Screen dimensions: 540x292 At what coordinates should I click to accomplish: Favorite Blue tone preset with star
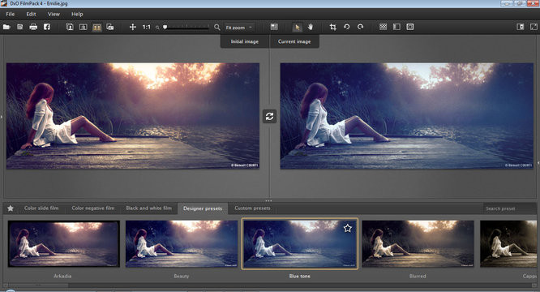pyautogui.click(x=348, y=228)
